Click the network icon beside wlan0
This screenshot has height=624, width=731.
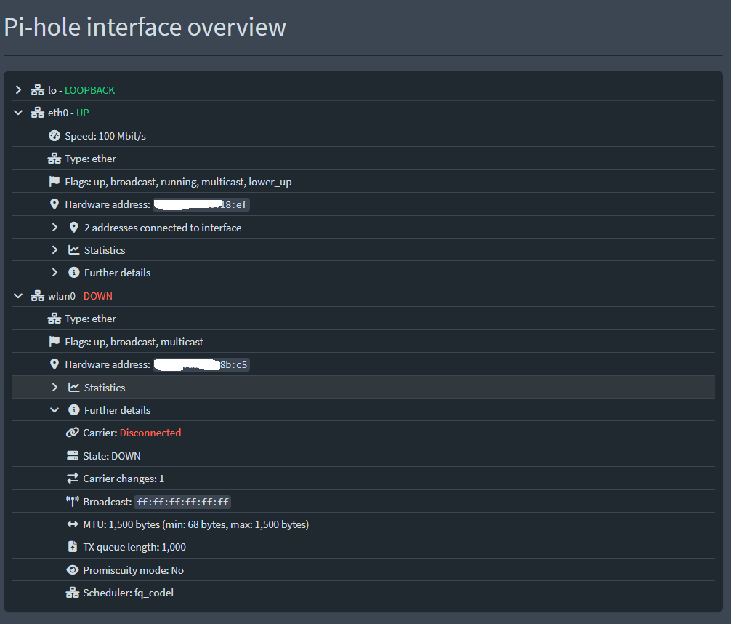coord(37,296)
